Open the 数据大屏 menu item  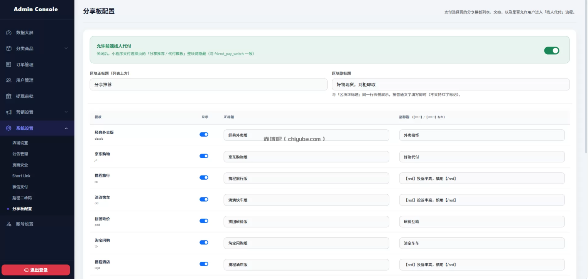point(37,33)
